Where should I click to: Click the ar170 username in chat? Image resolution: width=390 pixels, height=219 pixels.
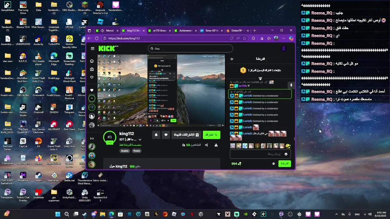point(242,86)
